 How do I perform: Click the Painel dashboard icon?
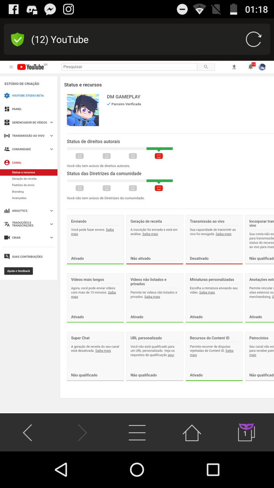click(x=7, y=109)
